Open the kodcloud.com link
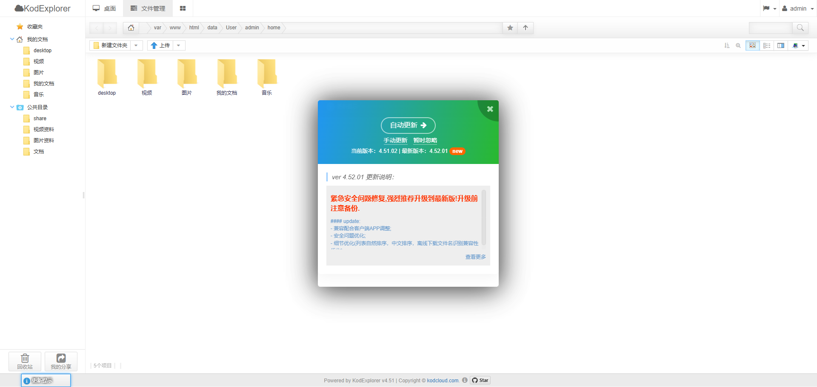The width and height of the screenshot is (817, 387). click(443, 381)
